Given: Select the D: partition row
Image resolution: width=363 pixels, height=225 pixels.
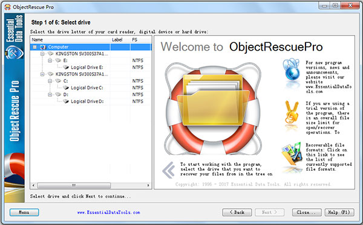Looking at the screenshot, I should click(x=91, y=95).
